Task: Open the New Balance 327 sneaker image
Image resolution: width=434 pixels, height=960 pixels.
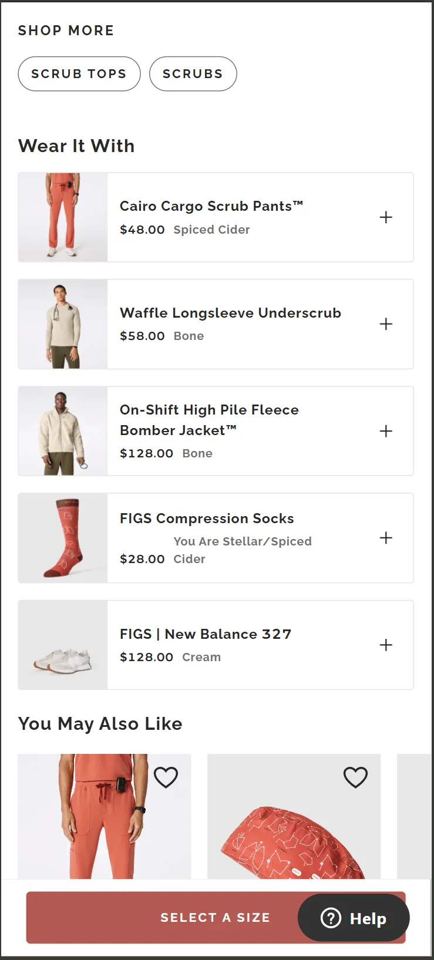Action: point(62,645)
